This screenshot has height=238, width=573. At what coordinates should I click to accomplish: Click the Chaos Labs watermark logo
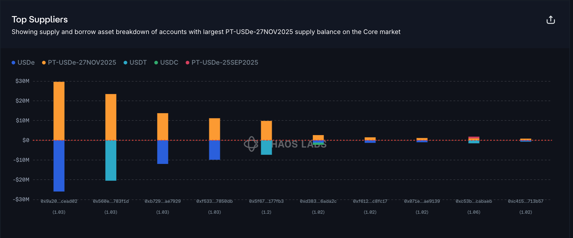251,144
